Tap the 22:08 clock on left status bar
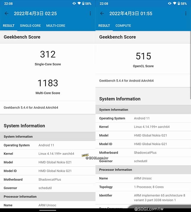 pyautogui.click(x=8, y=4)
